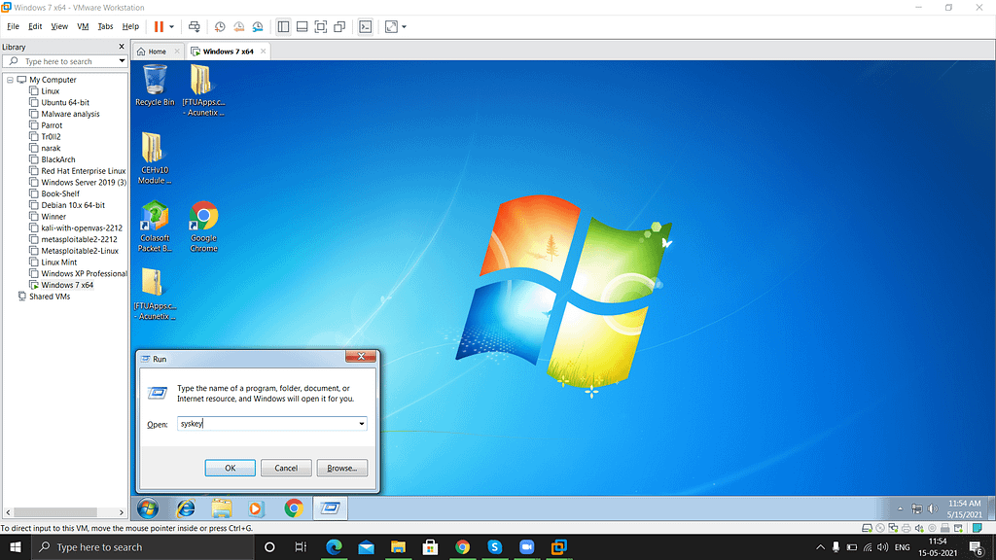Open the snapshot manager

258,26
